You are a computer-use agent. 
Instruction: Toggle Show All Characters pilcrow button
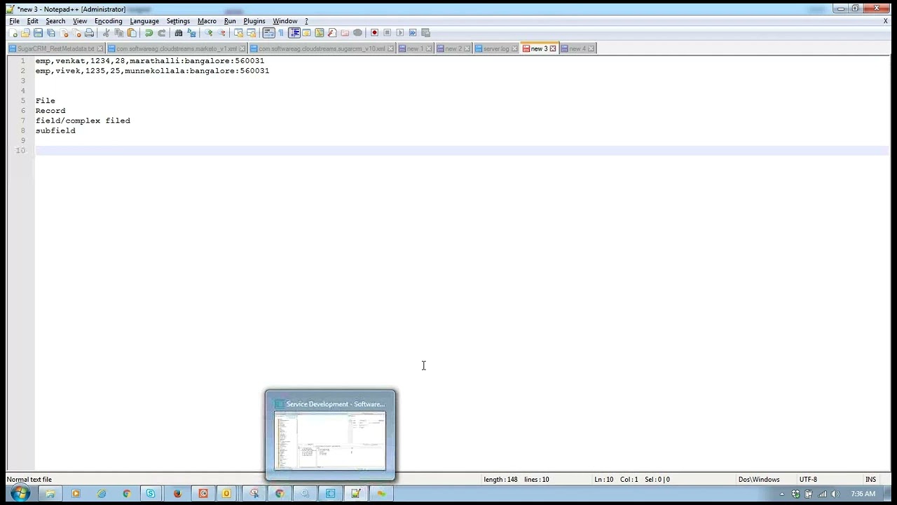281,33
